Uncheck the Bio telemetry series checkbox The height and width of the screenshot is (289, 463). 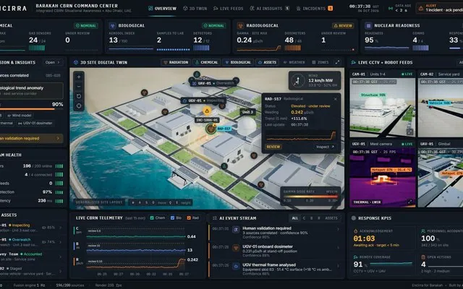coord(172,218)
